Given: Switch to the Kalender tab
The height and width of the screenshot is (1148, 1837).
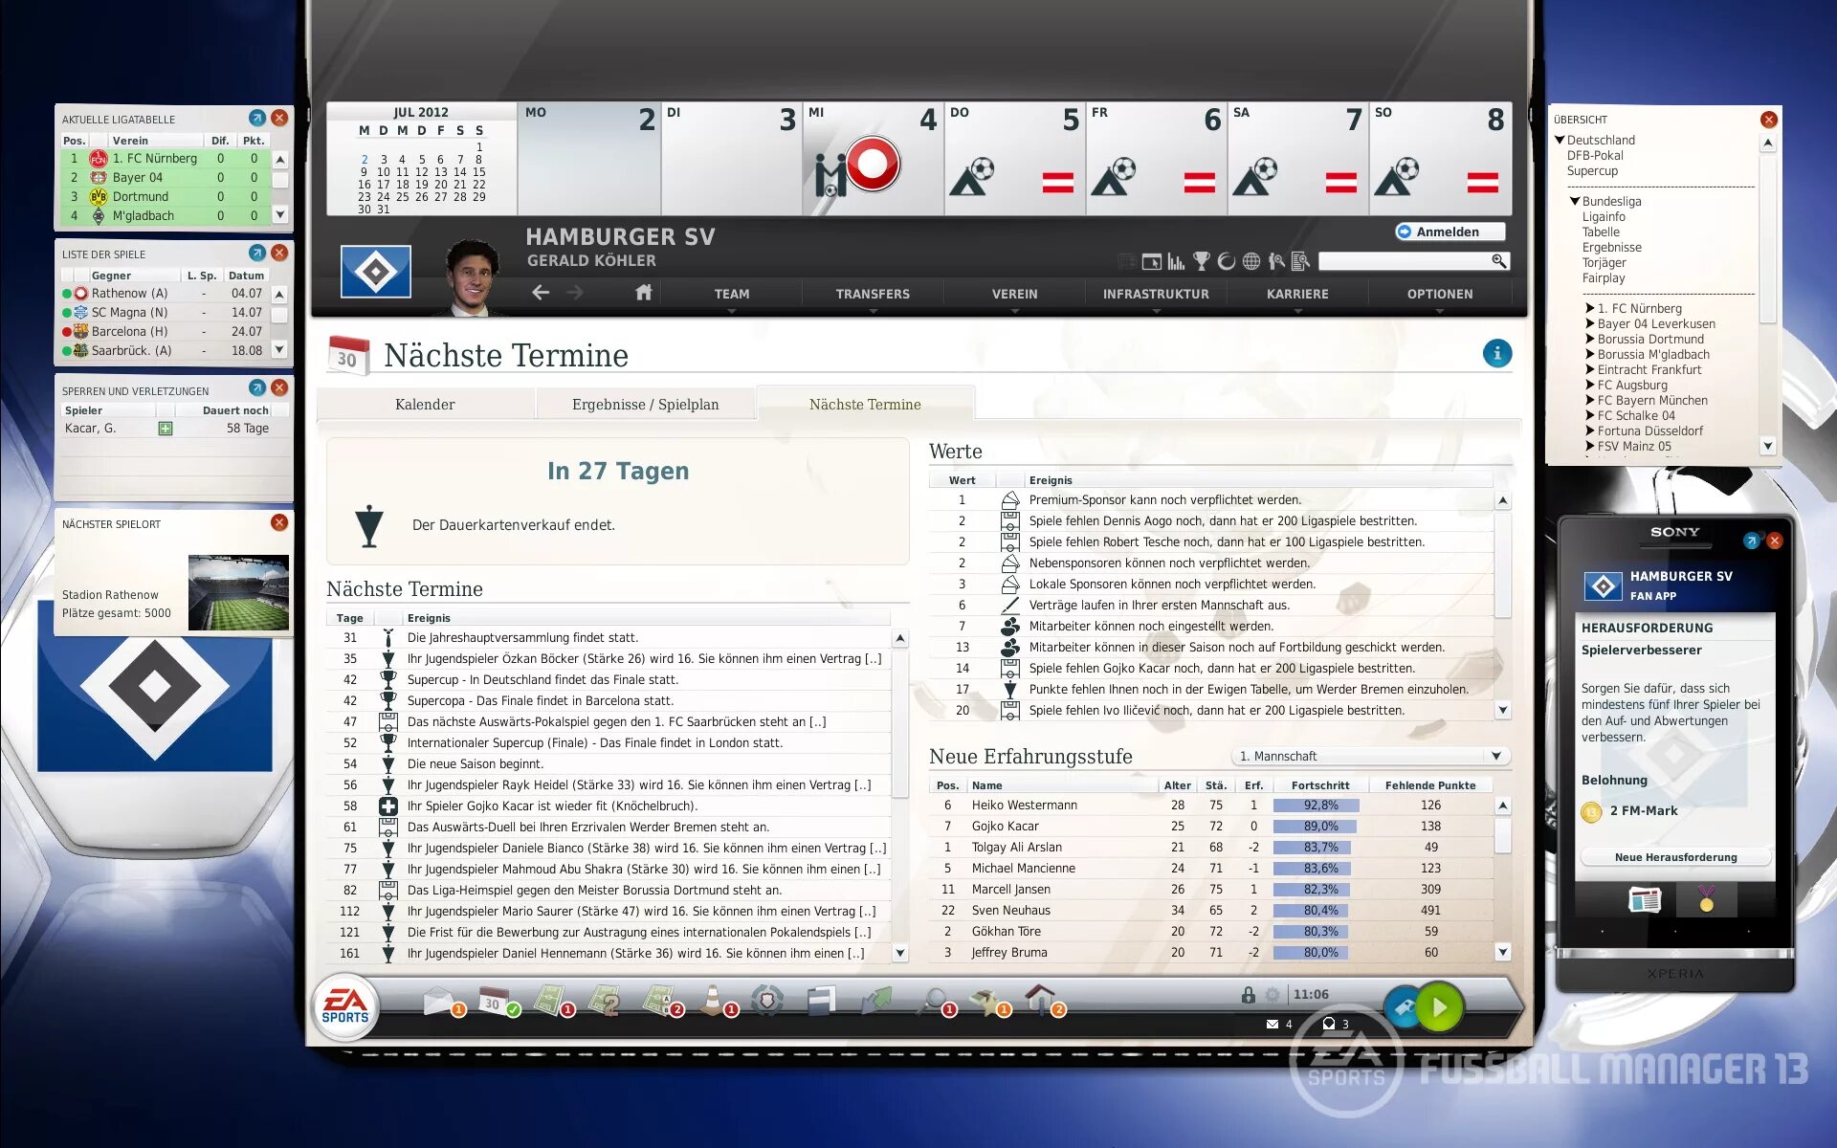Looking at the screenshot, I should [x=425, y=405].
